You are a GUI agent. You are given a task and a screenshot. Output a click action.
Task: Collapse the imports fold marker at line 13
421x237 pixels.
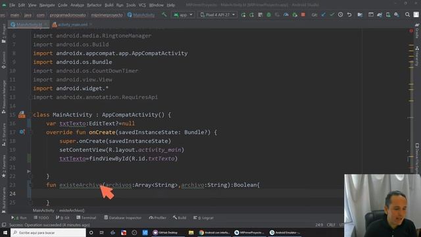coord(30,97)
